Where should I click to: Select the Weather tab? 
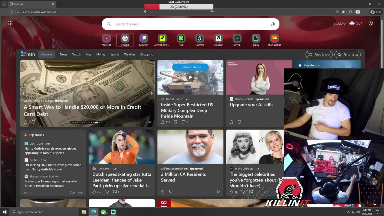tap(130, 54)
